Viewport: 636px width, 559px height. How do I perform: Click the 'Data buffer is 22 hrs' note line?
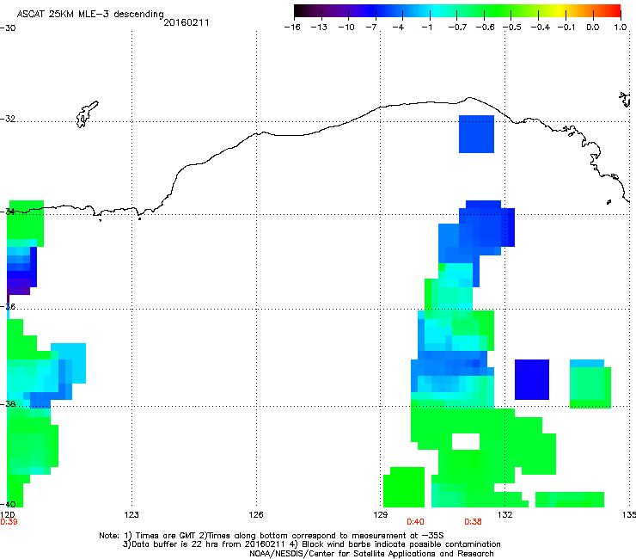tap(311, 544)
